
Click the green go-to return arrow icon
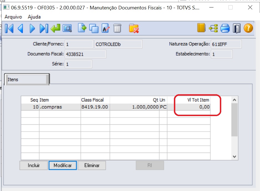56,28
